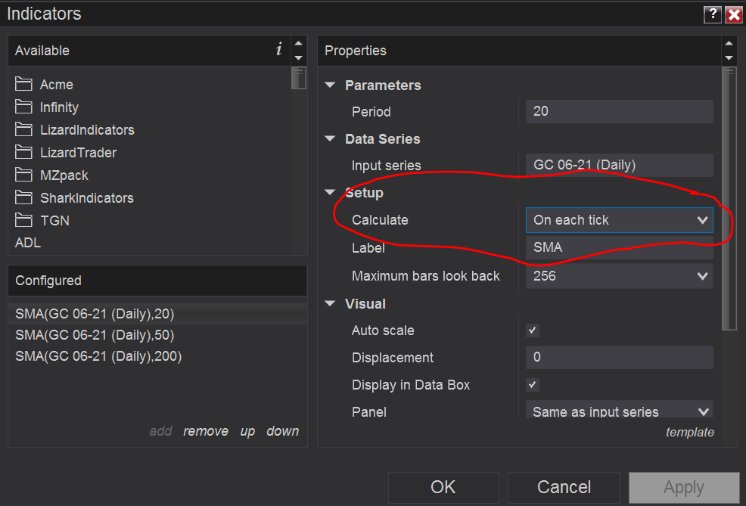Click the Apply button

click(684, 487)
